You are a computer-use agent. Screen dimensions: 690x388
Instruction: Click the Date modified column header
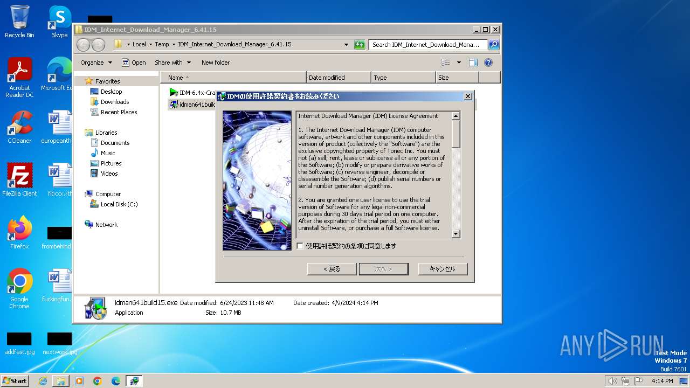pyautogui.click(x=339, y=78)
